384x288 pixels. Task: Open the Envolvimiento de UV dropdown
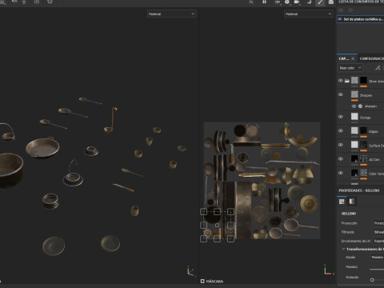(x=378, y=241)
